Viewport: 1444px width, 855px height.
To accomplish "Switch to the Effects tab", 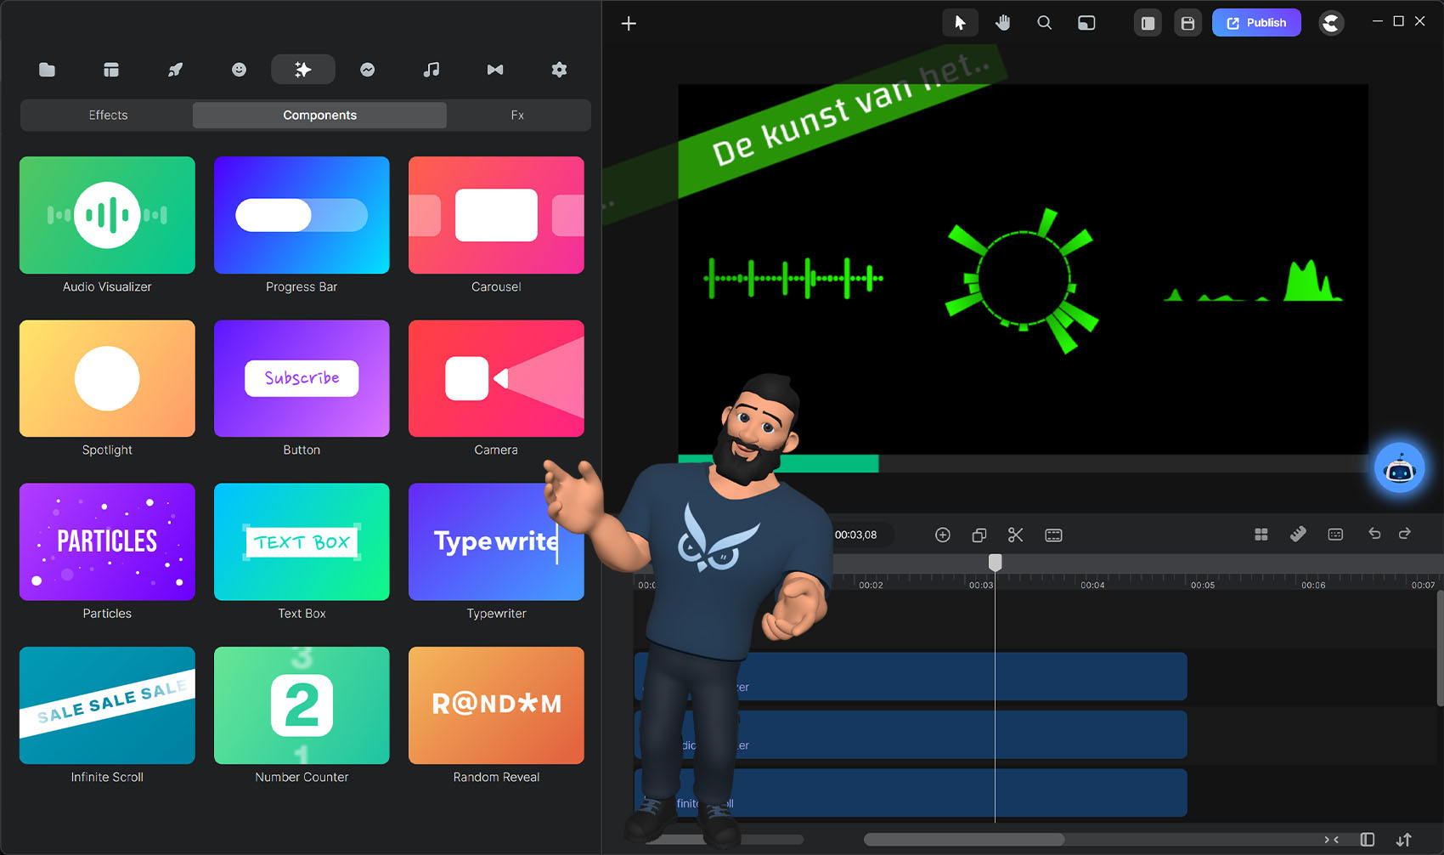I will pyautogui.click(x=108, y=116).
